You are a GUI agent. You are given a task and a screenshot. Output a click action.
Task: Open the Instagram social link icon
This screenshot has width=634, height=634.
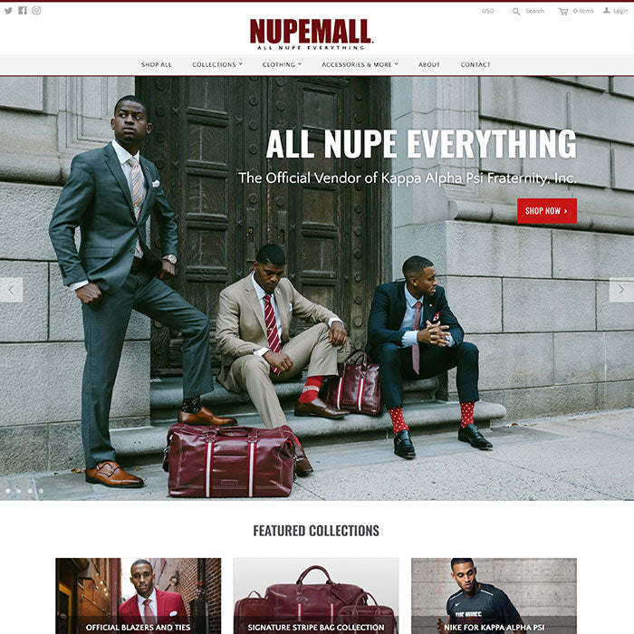pyautogui.click(x=36, y=11)
